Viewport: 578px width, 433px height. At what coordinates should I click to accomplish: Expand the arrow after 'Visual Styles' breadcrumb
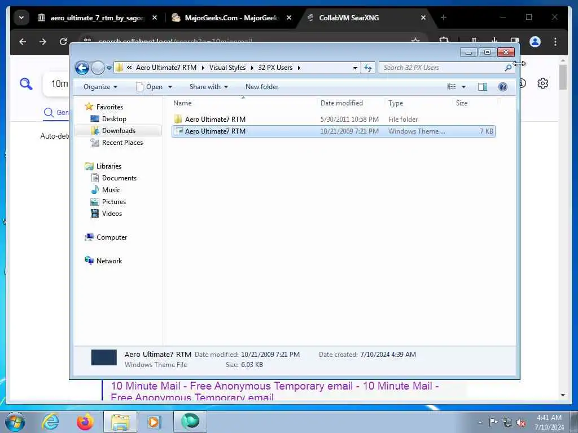(x=252, y=68)
